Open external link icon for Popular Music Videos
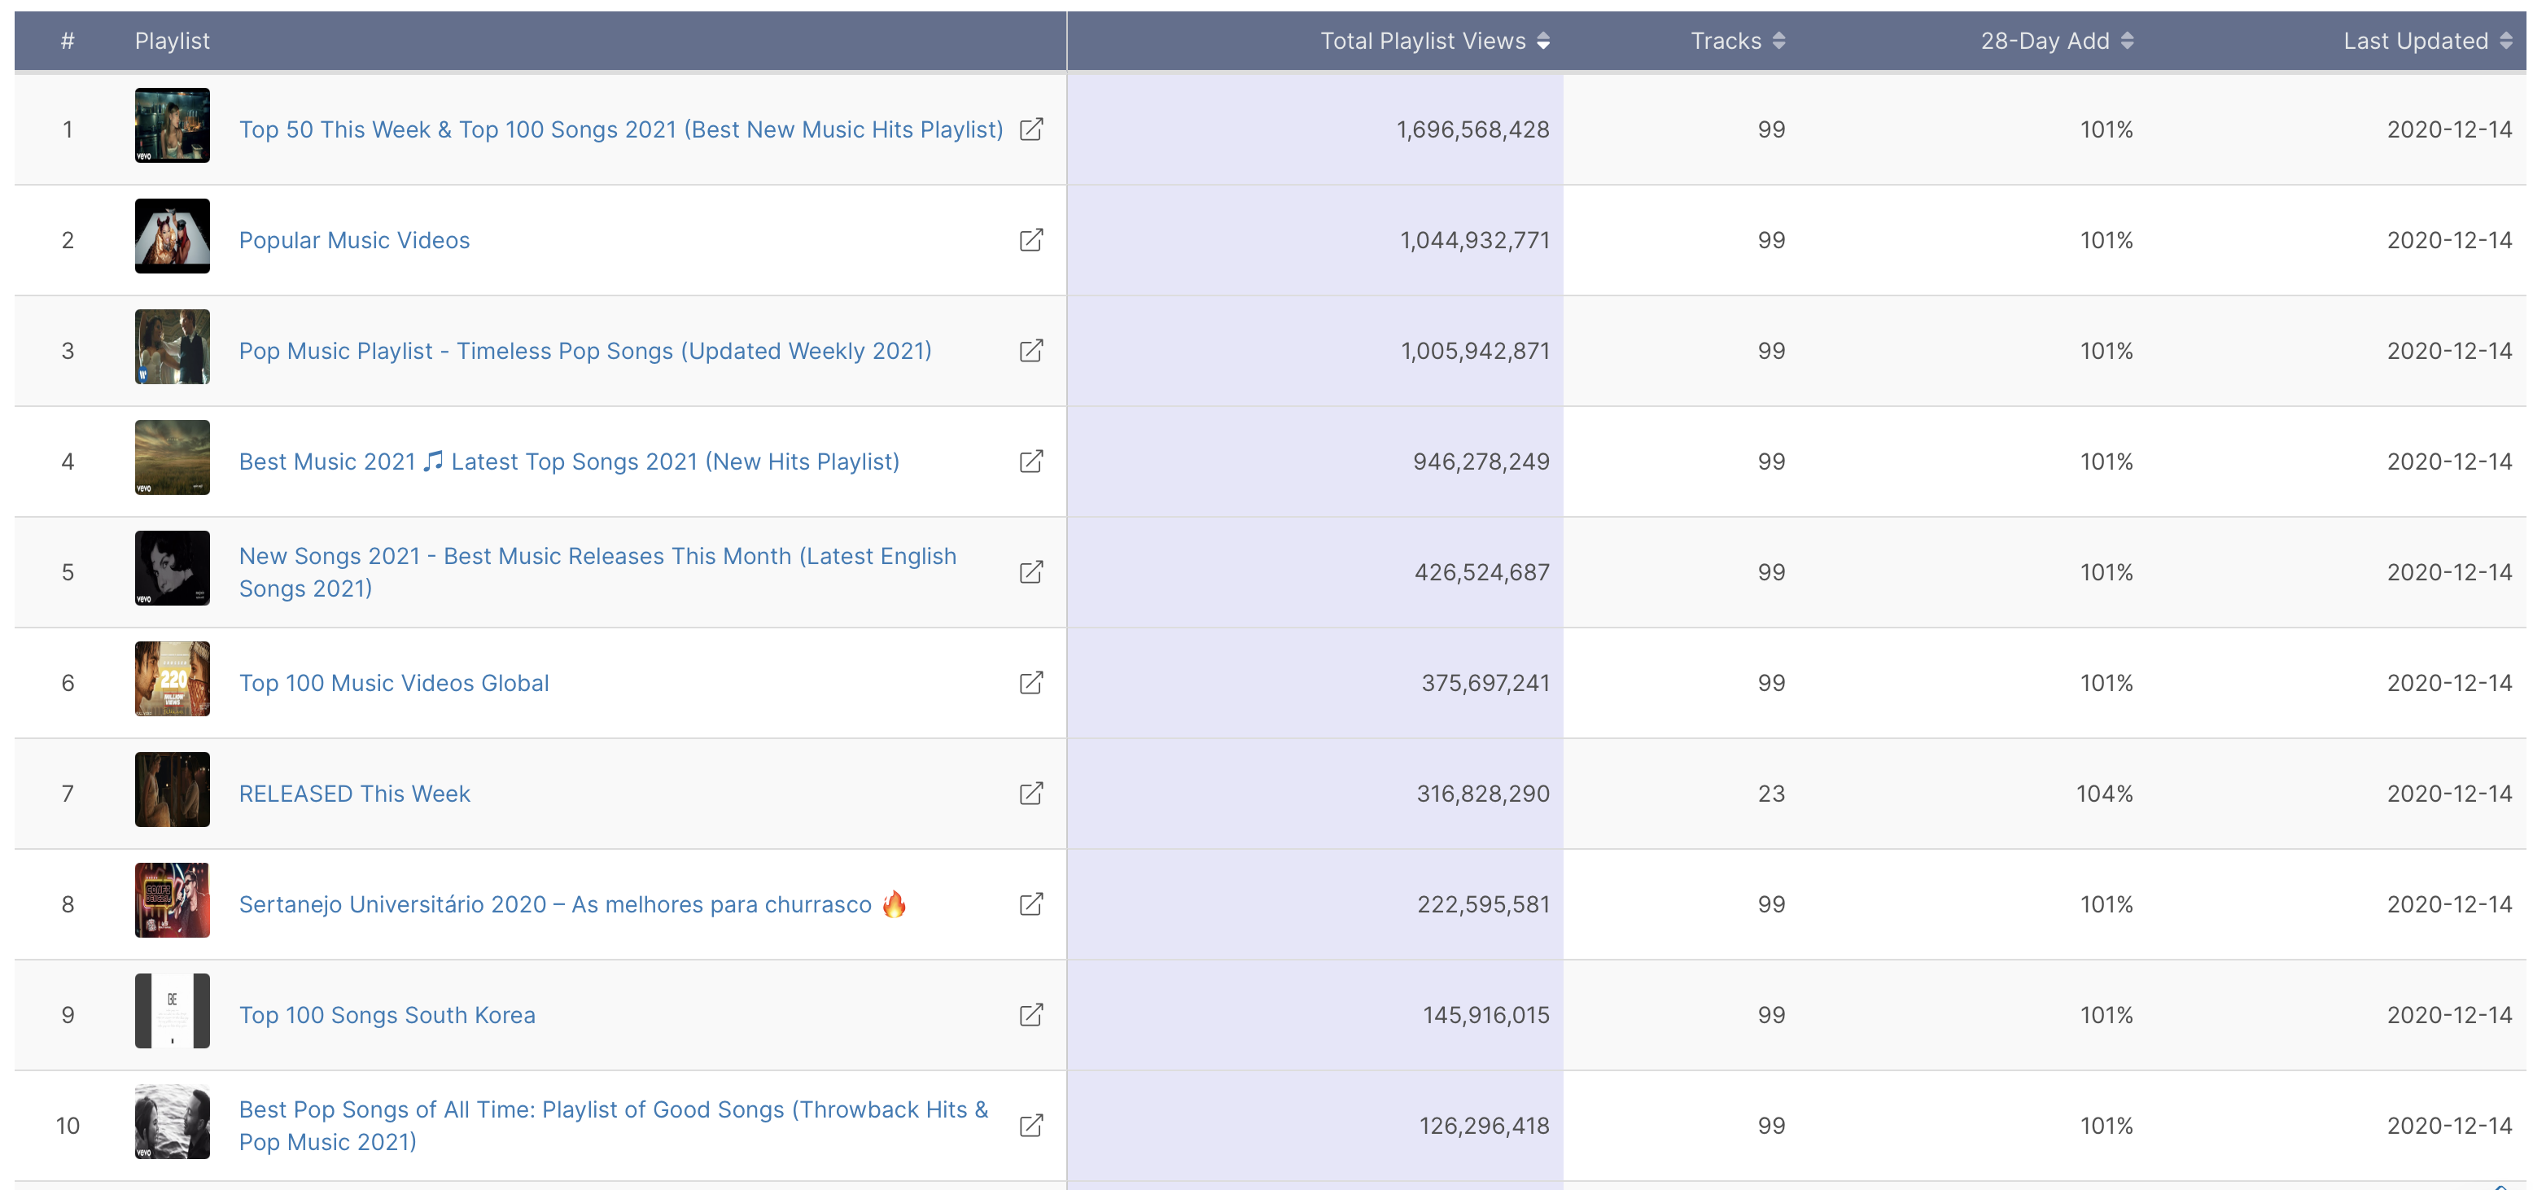 (1030, 240)
